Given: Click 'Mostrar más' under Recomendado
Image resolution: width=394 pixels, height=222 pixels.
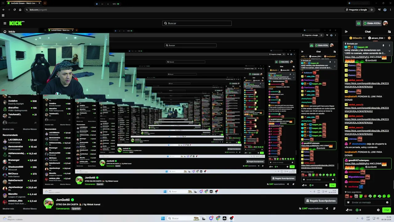Looking at the screenshot, I should (x=8, y=209).
